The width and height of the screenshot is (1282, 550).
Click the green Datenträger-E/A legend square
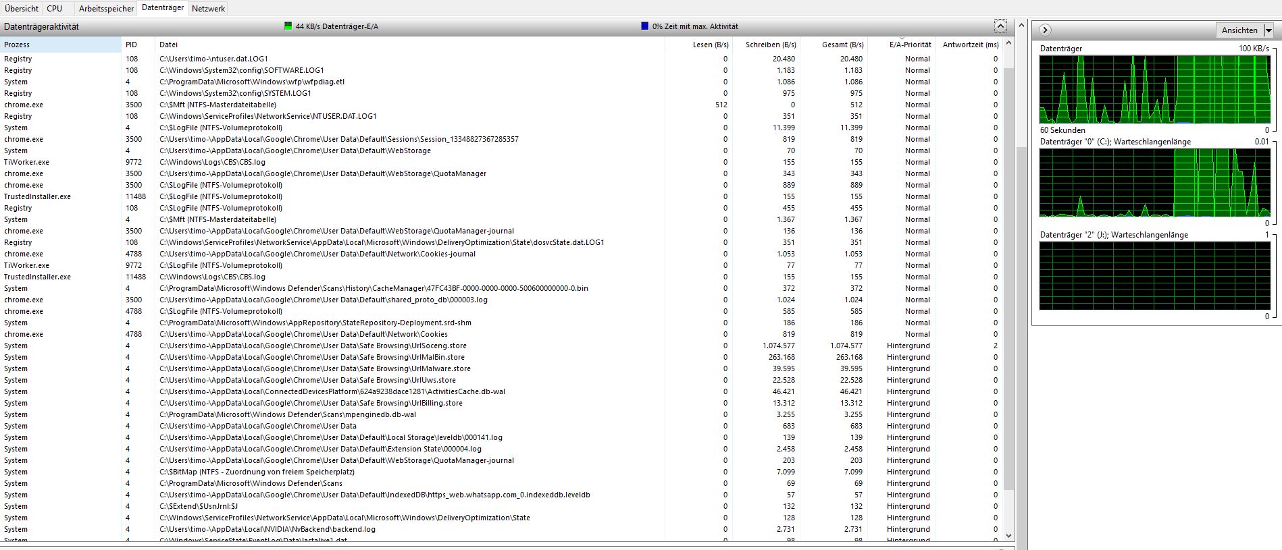288,26
